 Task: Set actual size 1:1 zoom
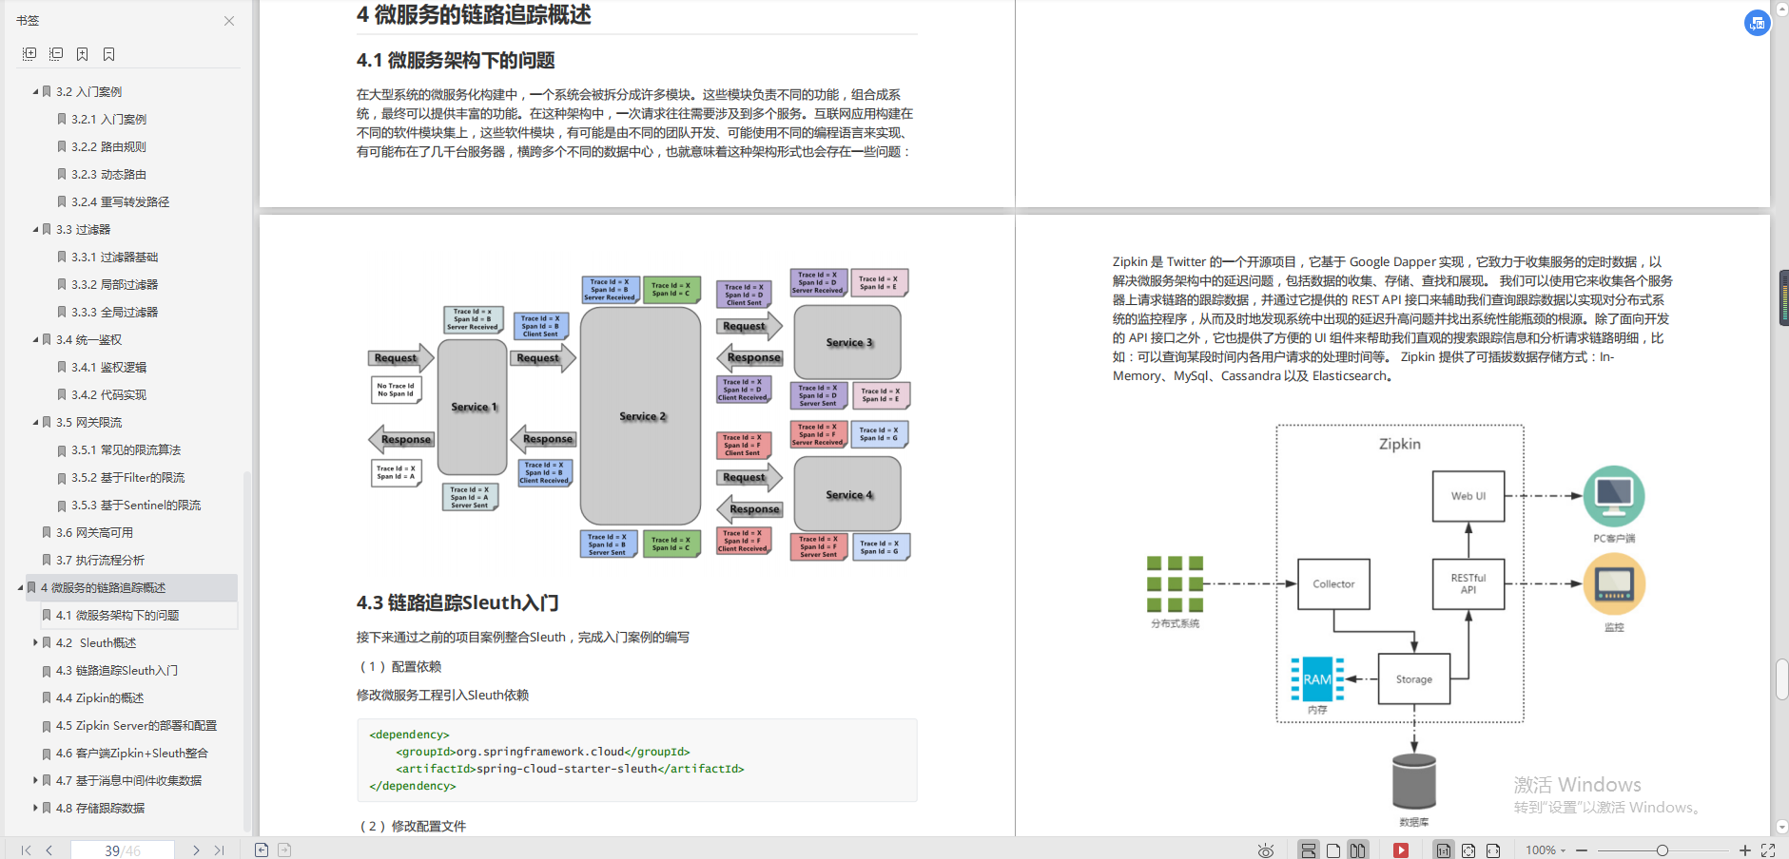pos(1444,850)
